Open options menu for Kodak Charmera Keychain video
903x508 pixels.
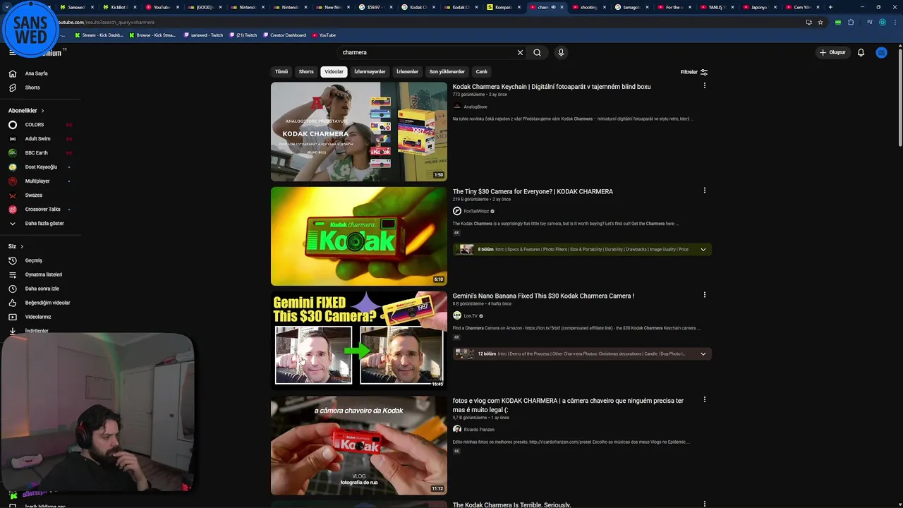coord(704,86)
